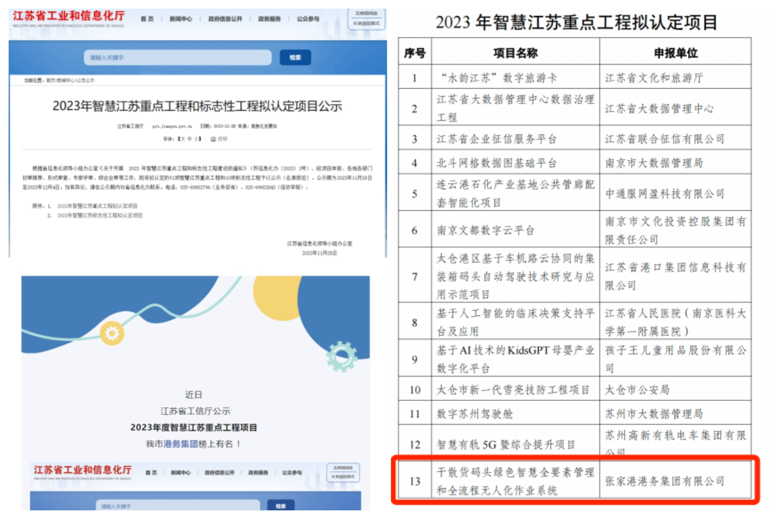Screen dimensions: 778x519
Task: Open 公众参与 menu on the 公示 article page
Action: click(308, 19)
